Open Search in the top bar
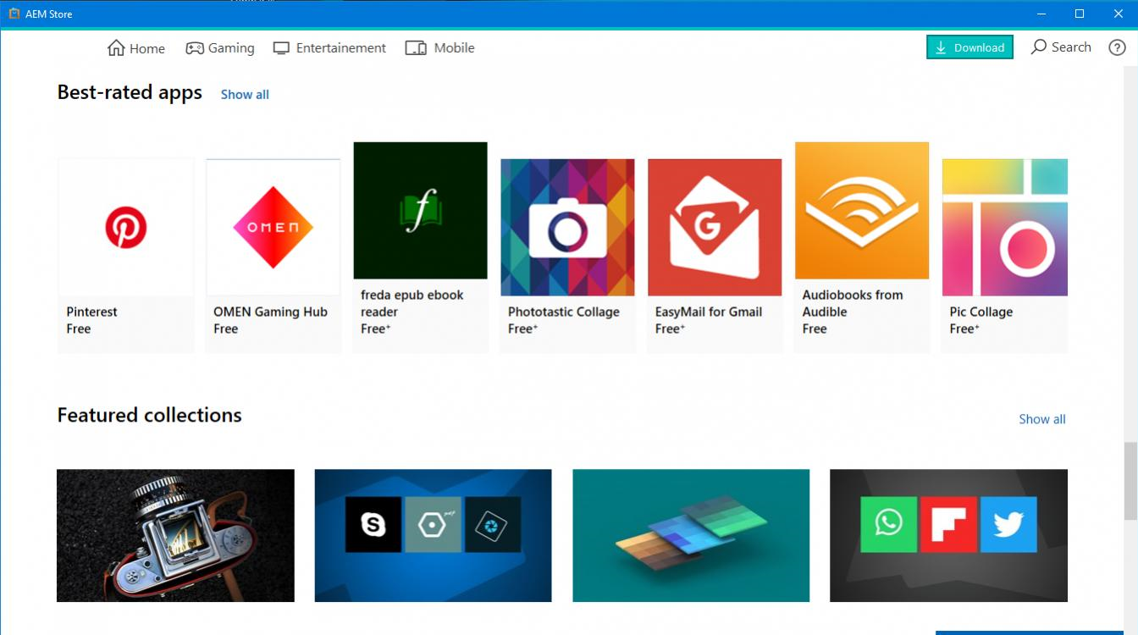Screen dimensions: 1138x635 tap(1061, 47)
